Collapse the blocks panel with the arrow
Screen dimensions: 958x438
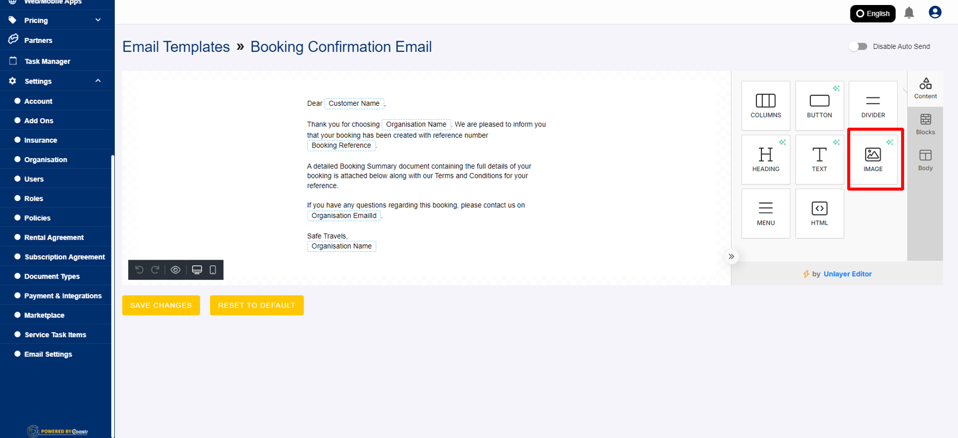pyautogui.click(x=731, y=256)
